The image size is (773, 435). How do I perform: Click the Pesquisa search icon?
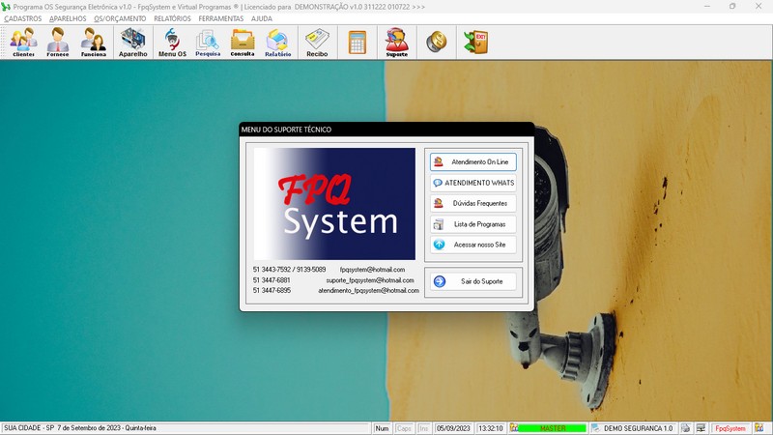tap(208, 43)
